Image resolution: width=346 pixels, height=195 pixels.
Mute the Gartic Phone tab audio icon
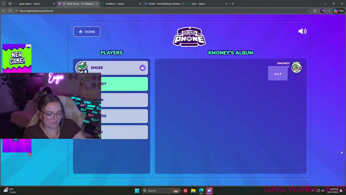pyautogui.click(x=64, y=4)
